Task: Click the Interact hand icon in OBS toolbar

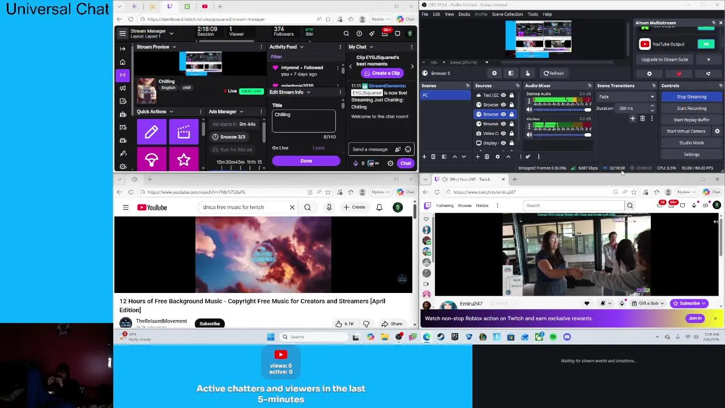Action: (x=527, y=73)
